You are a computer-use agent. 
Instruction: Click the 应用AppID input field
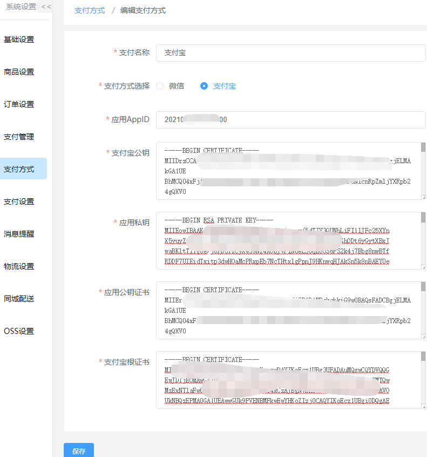[290, 120]
